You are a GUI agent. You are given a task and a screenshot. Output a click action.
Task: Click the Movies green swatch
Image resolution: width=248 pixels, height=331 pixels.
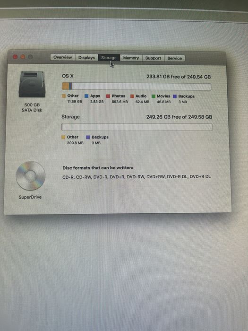point(154,96)
